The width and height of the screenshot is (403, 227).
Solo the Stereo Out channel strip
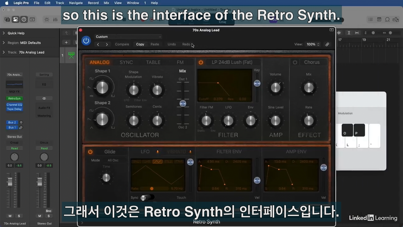(x=48, y=216)
